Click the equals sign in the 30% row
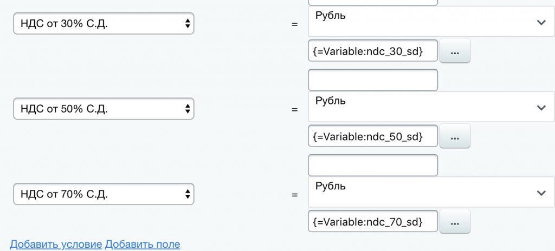The height and width of the screenshot is (251, 555). tap(295, 24)
